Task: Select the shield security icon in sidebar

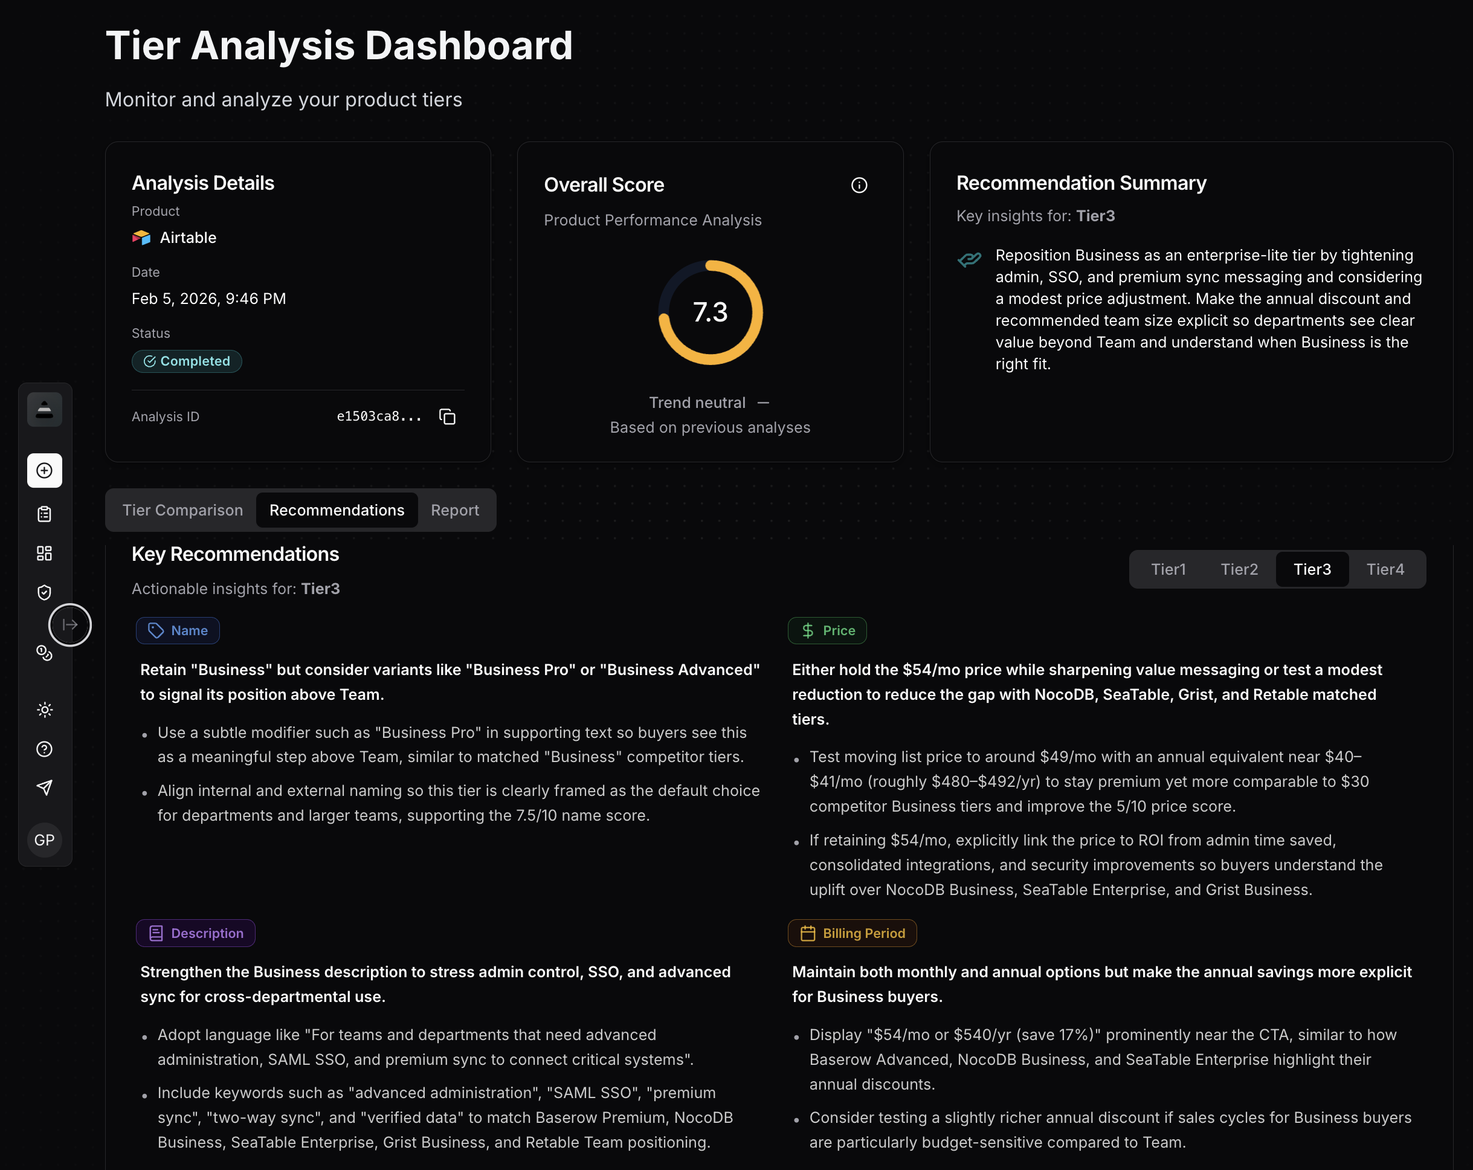Action: click(x=45, y=592)
